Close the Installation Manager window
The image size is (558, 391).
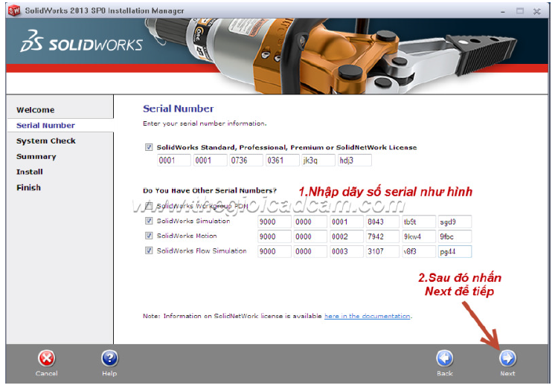pyautogui.click(x=537, y=11)
